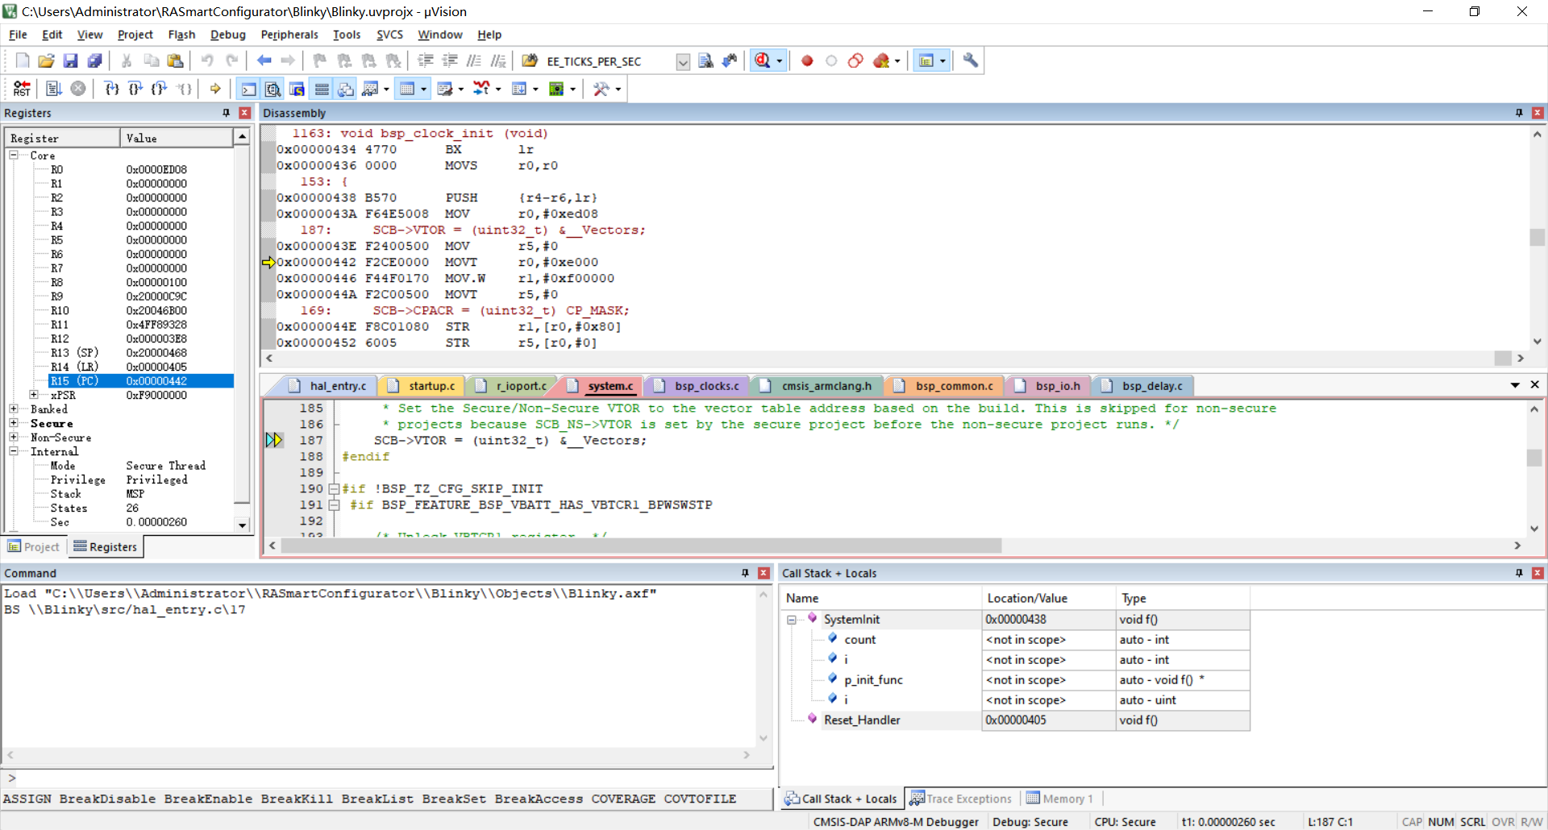1548x830 pixels.
Task: Toggle the Disassembly Window button
Action: coord(273,89)
